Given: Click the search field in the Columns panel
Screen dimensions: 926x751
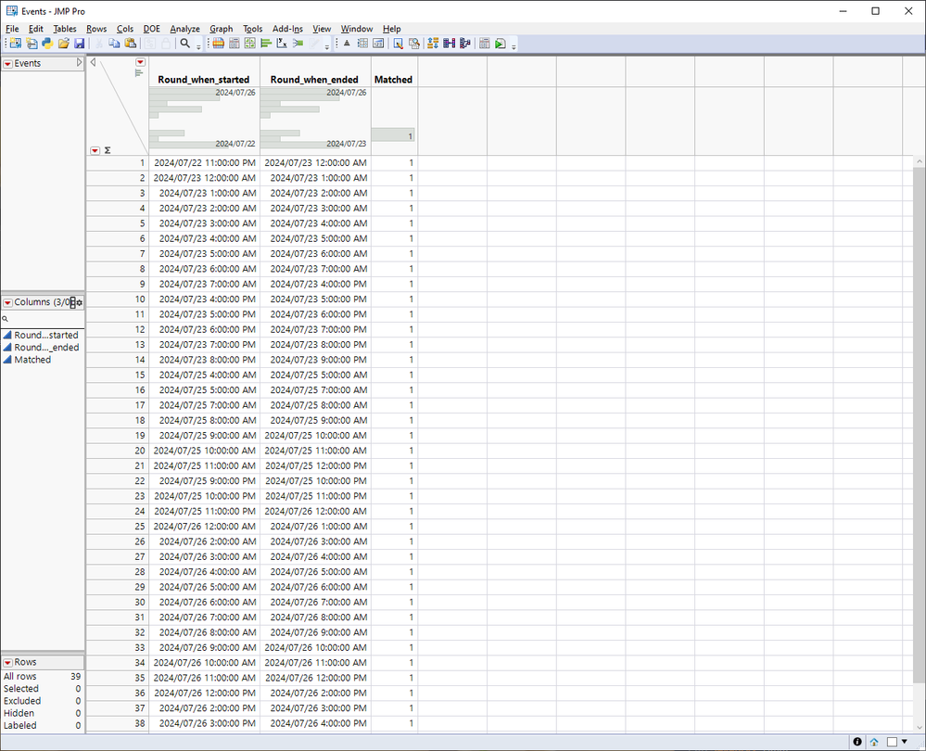Looking at the screenshot, I should click(42, 316).
